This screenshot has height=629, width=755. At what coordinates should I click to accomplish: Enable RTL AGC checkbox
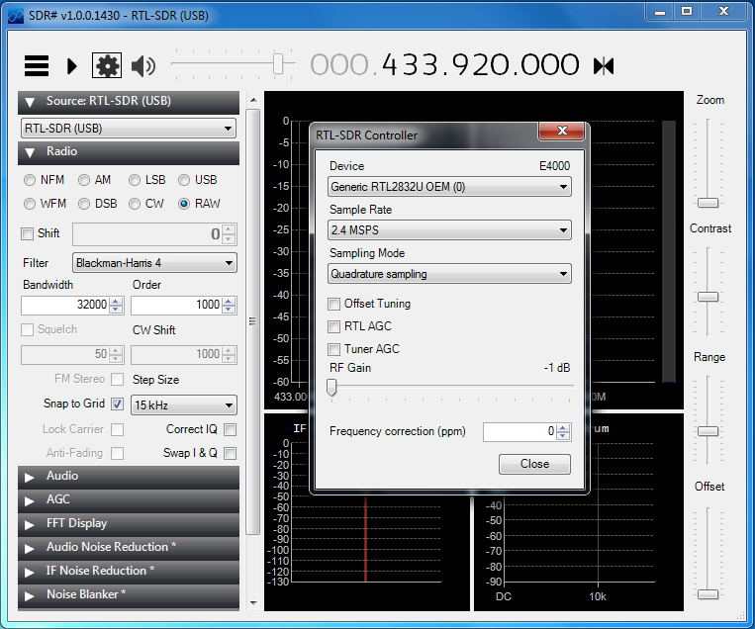[333, 326]
